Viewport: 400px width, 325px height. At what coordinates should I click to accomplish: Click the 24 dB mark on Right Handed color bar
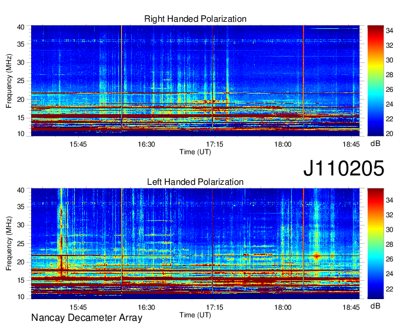389,104
